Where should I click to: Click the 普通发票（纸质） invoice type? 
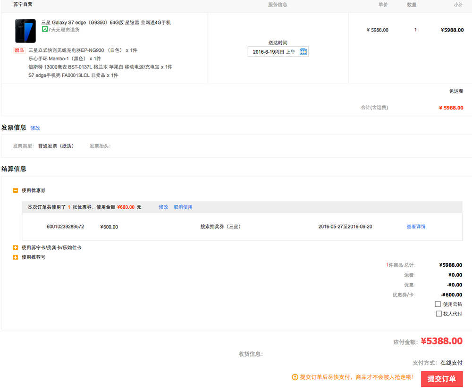tap(56, 146)
